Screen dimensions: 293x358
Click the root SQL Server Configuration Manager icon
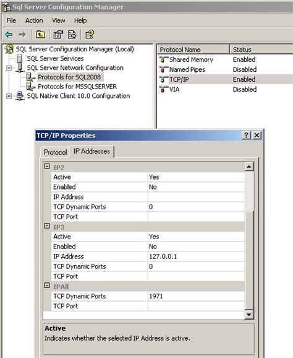point(9,49)
